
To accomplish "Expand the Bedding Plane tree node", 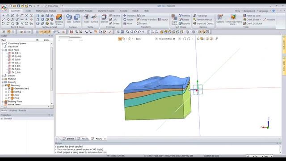I will click(3, 102).
